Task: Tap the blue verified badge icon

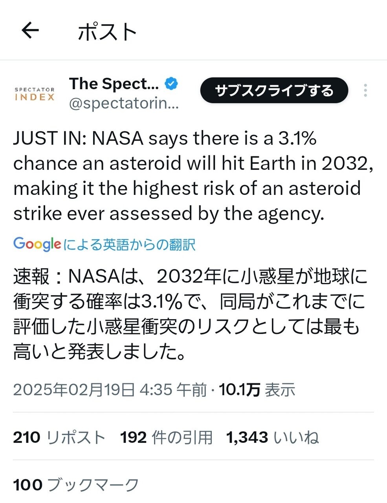Action: coord(171,83)
